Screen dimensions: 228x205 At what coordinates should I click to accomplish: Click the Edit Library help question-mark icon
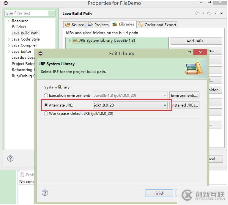click(45, 193)
